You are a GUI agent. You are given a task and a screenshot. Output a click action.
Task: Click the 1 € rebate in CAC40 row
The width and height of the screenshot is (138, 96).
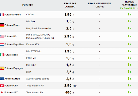[129, 14]
